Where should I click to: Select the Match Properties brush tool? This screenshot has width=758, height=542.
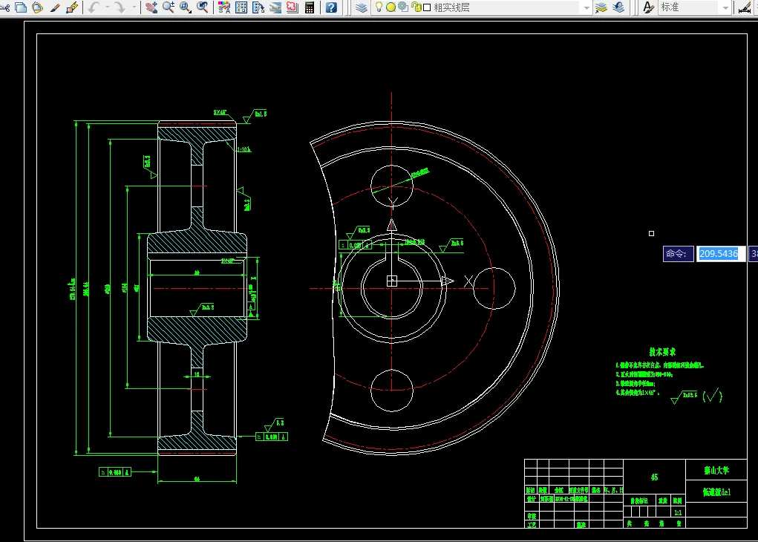tap(55, 7)
